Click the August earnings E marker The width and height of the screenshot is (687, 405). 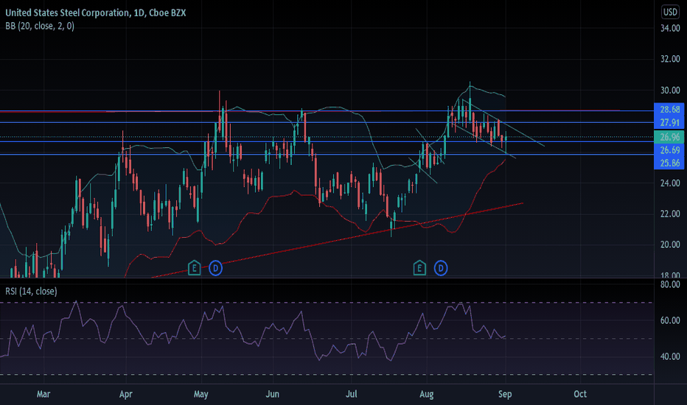(x=419, y=268)
